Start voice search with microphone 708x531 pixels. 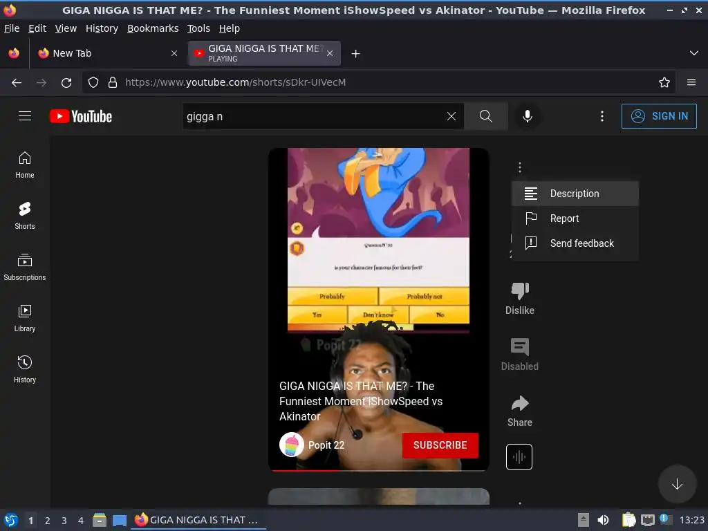coord(527,116)
